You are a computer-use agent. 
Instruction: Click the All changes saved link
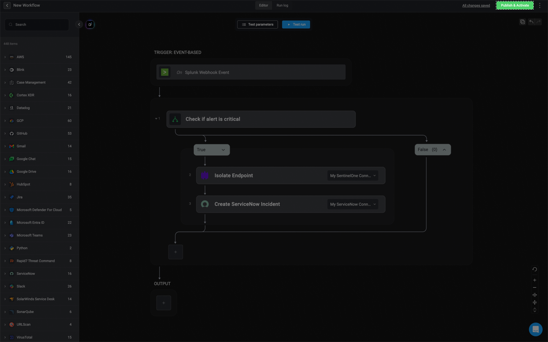click(x=476, y=5)
